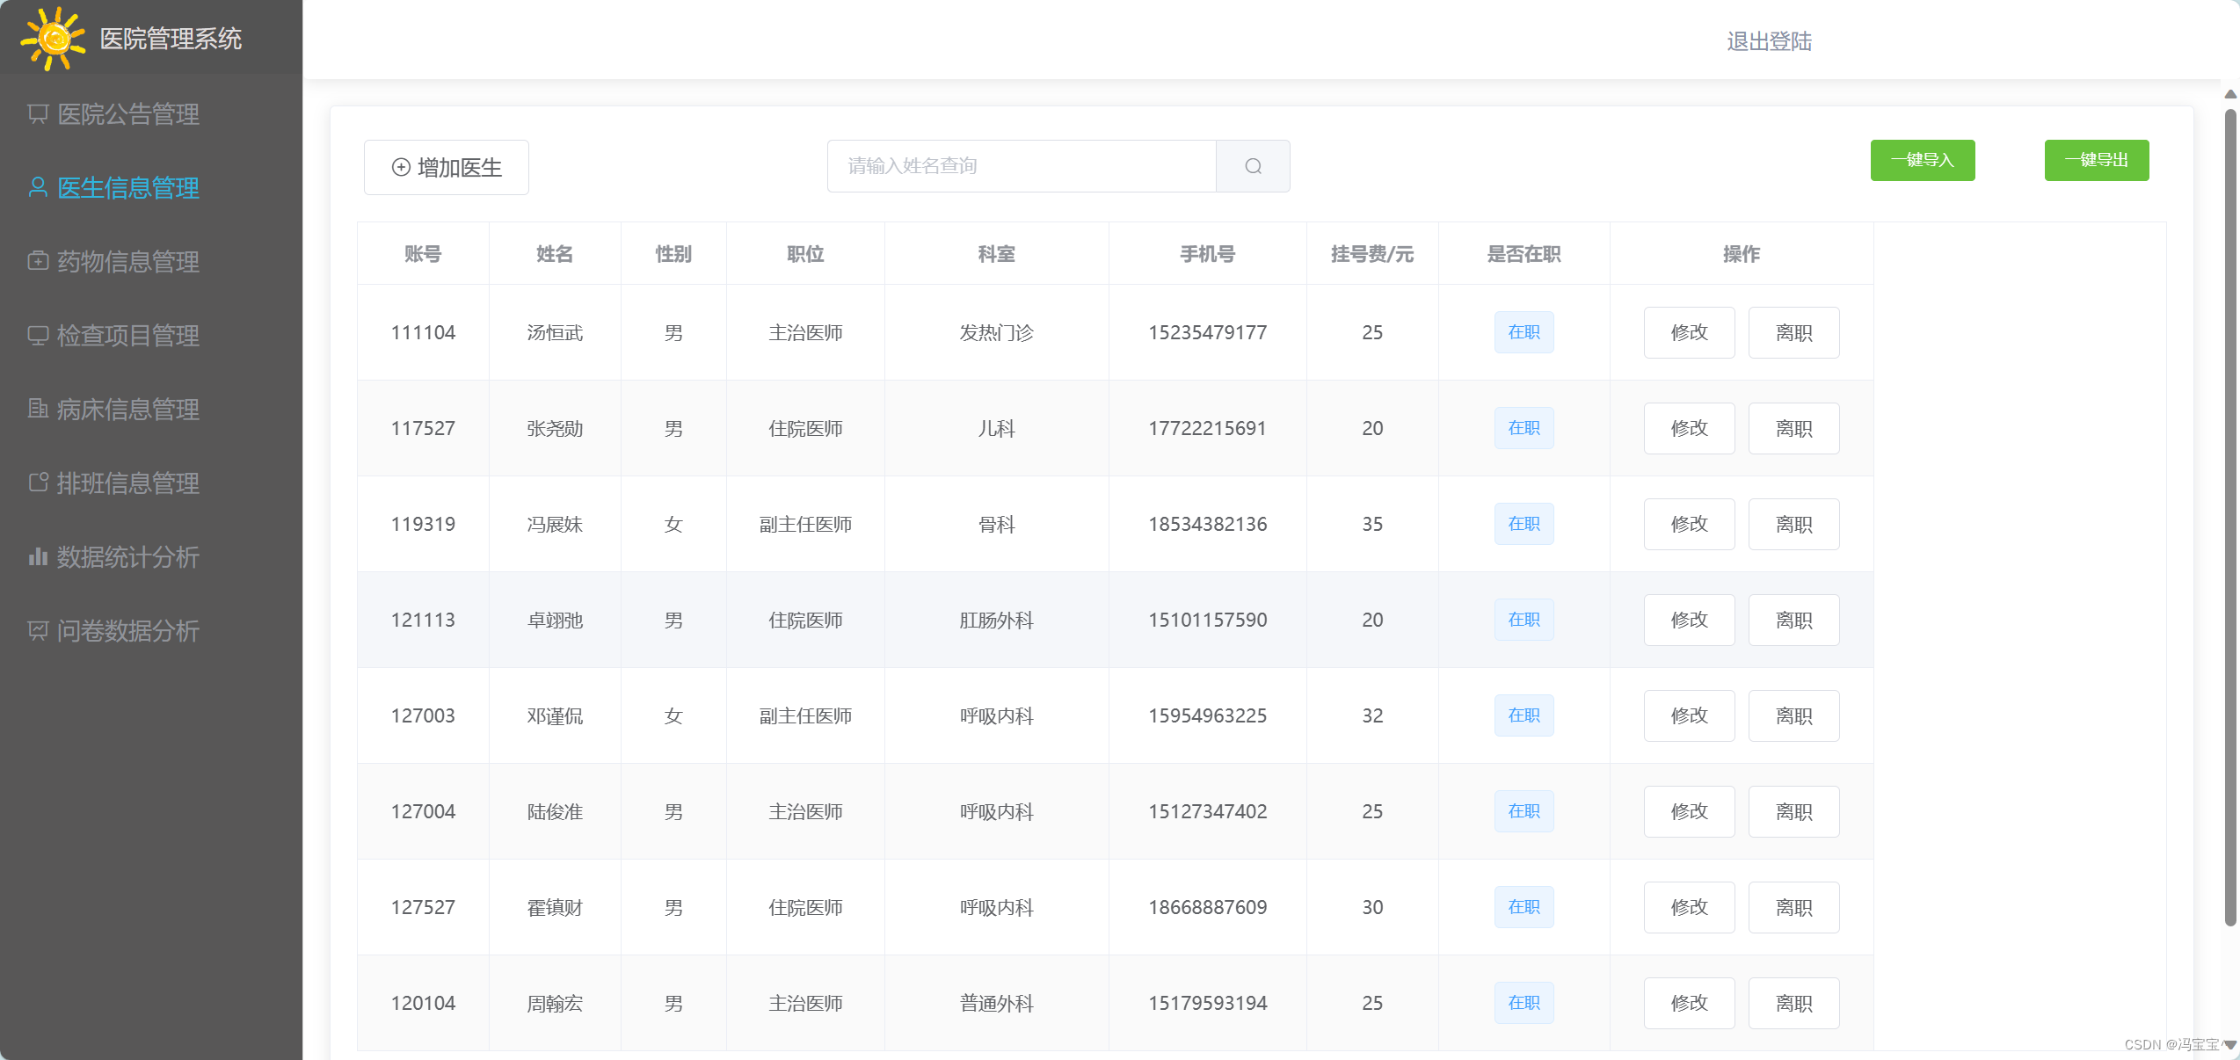Toggle 冯展妹's 在职 status badge
Screen dimensions: 2240x1060
pos(1524,524)
